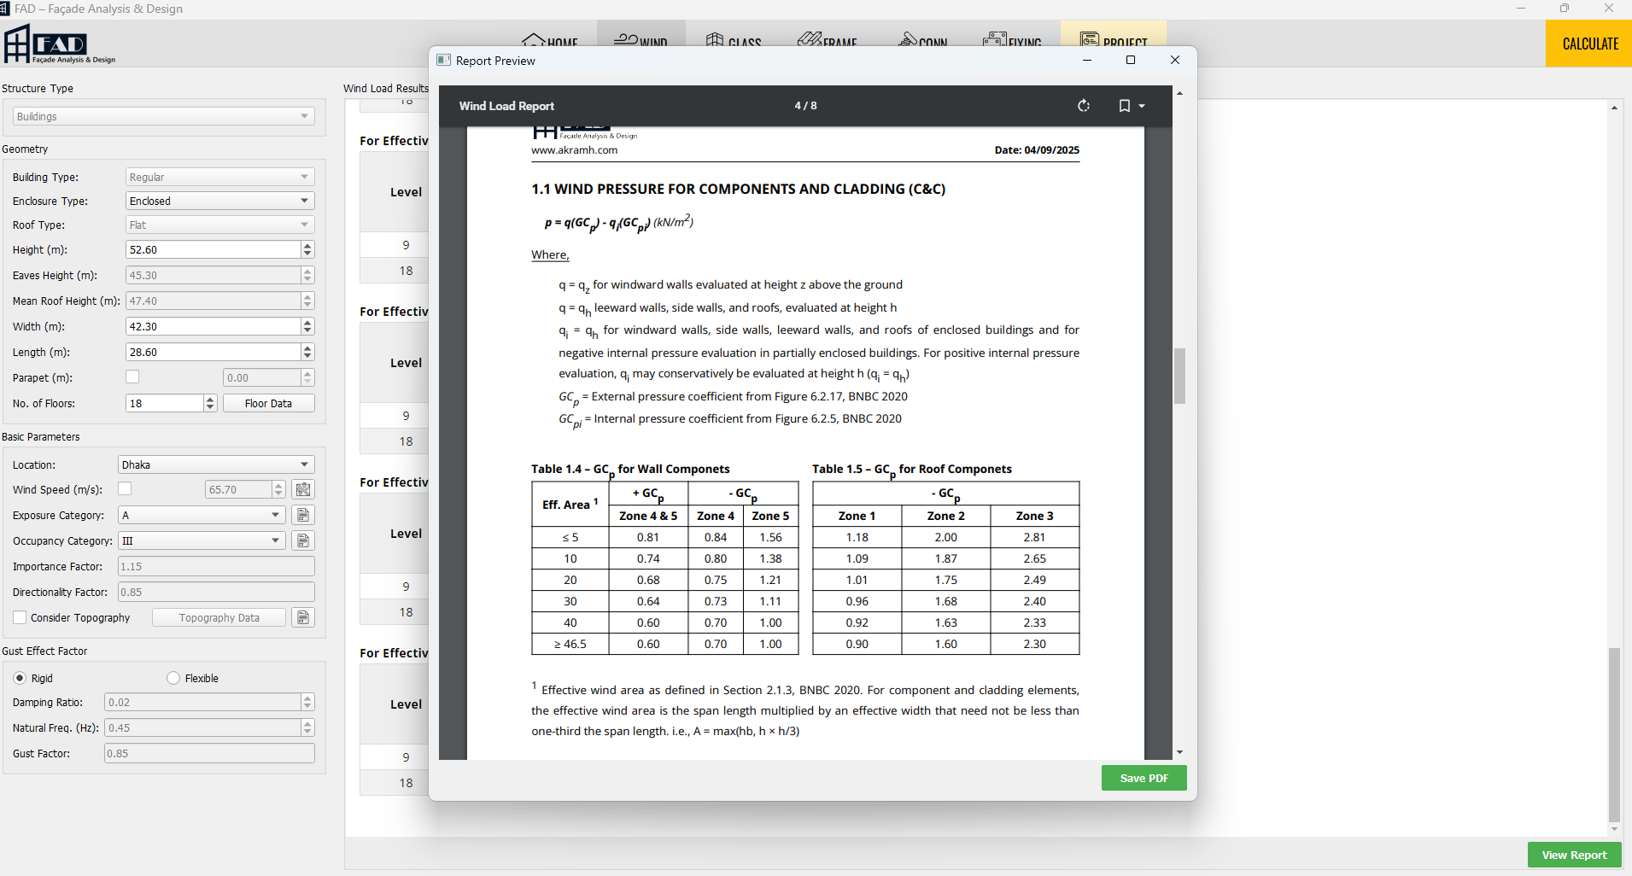1632x876 pixels.
Task: Open the Exposure Category dropdown
Action: click(202, 515)
